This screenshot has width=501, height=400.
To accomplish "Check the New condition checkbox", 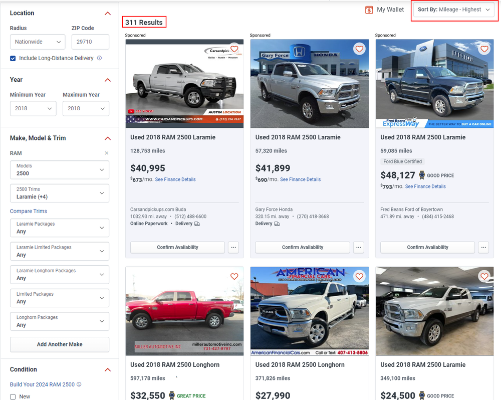I will [x=13, y=397].
